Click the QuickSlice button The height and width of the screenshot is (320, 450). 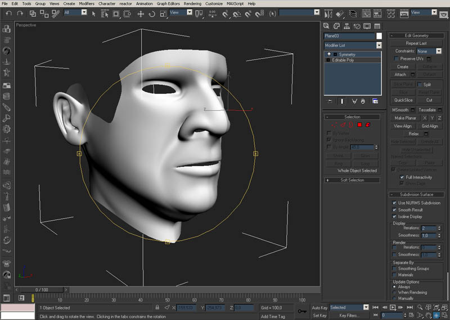[x=403, y=100]
